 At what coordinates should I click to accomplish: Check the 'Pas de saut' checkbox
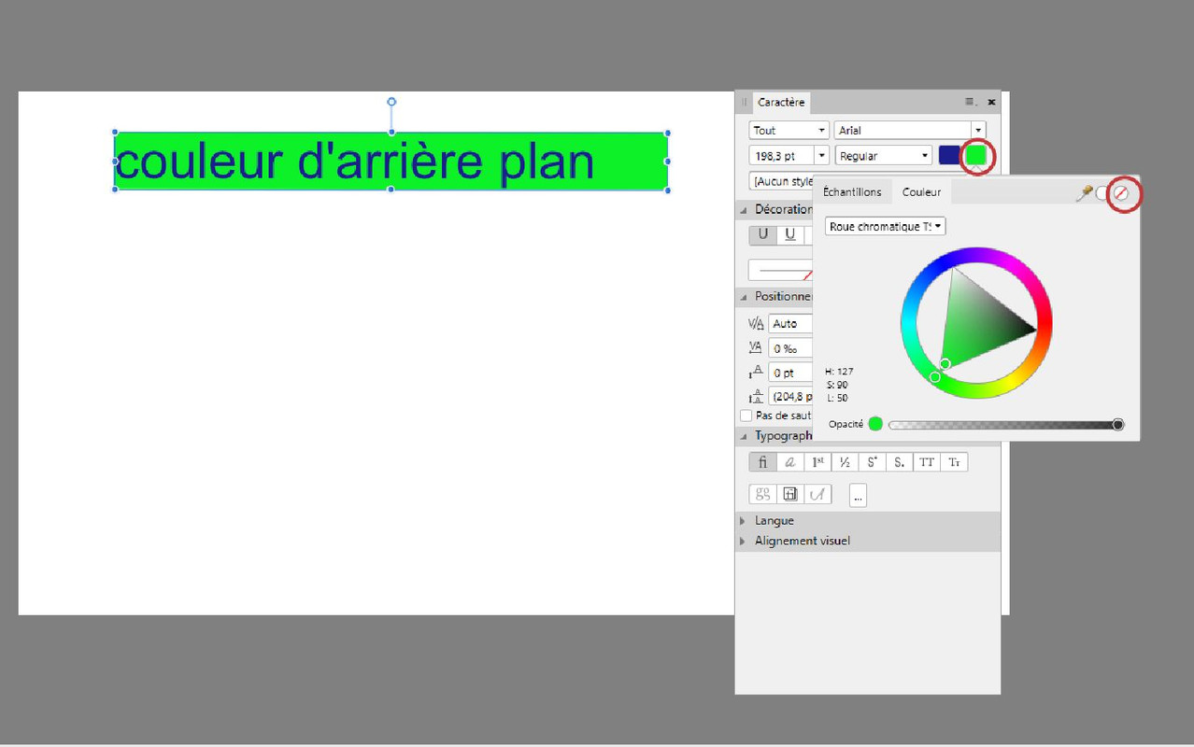click(x=746, y=416)
